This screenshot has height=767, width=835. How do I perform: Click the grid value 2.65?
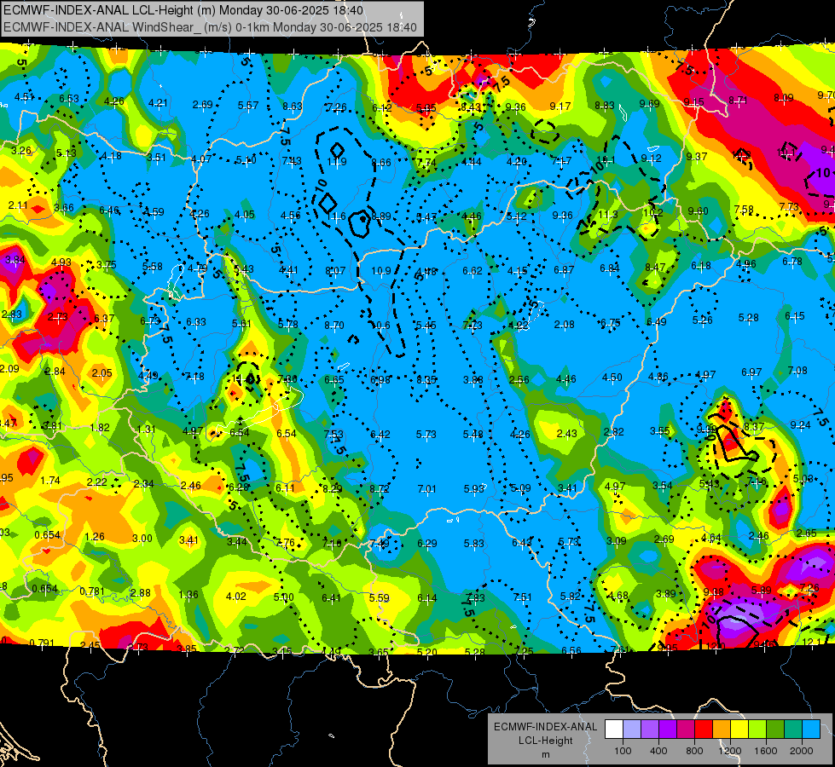(x=807, y=533)
